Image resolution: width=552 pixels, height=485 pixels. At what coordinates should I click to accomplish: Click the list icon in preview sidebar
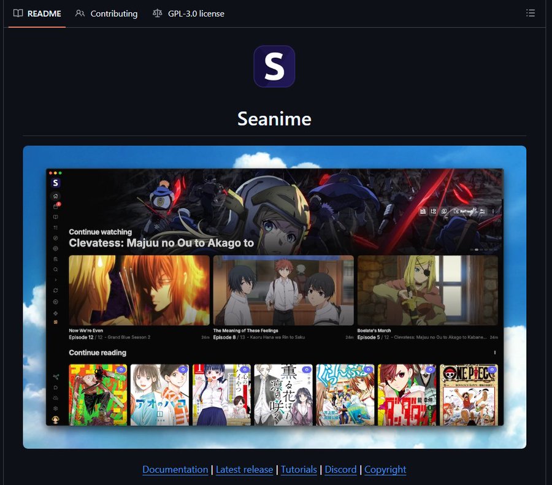click(55, 227)
